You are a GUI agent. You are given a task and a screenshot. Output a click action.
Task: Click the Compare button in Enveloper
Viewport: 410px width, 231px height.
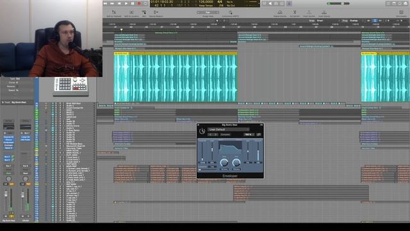click(x=225, y=135)
